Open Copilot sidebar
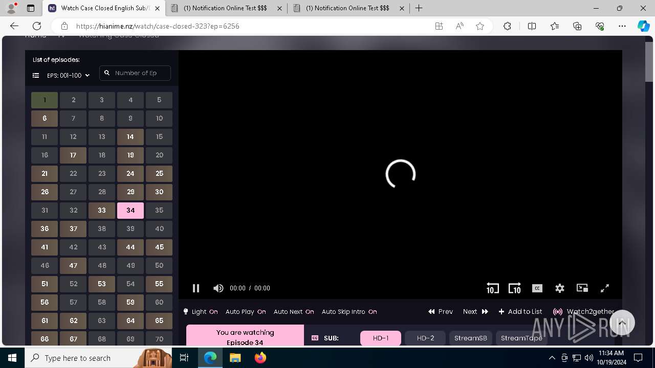Image resolution: width=655 pixels, height=368 pixels. [643, 26]
